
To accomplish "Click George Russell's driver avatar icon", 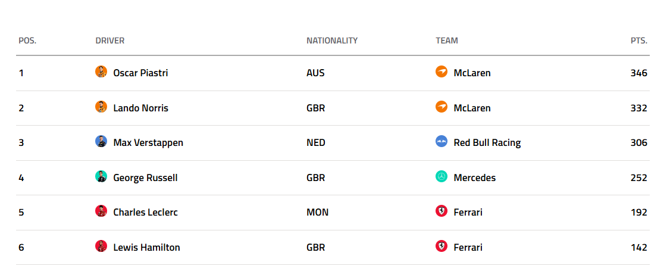I will pos(101,177).
